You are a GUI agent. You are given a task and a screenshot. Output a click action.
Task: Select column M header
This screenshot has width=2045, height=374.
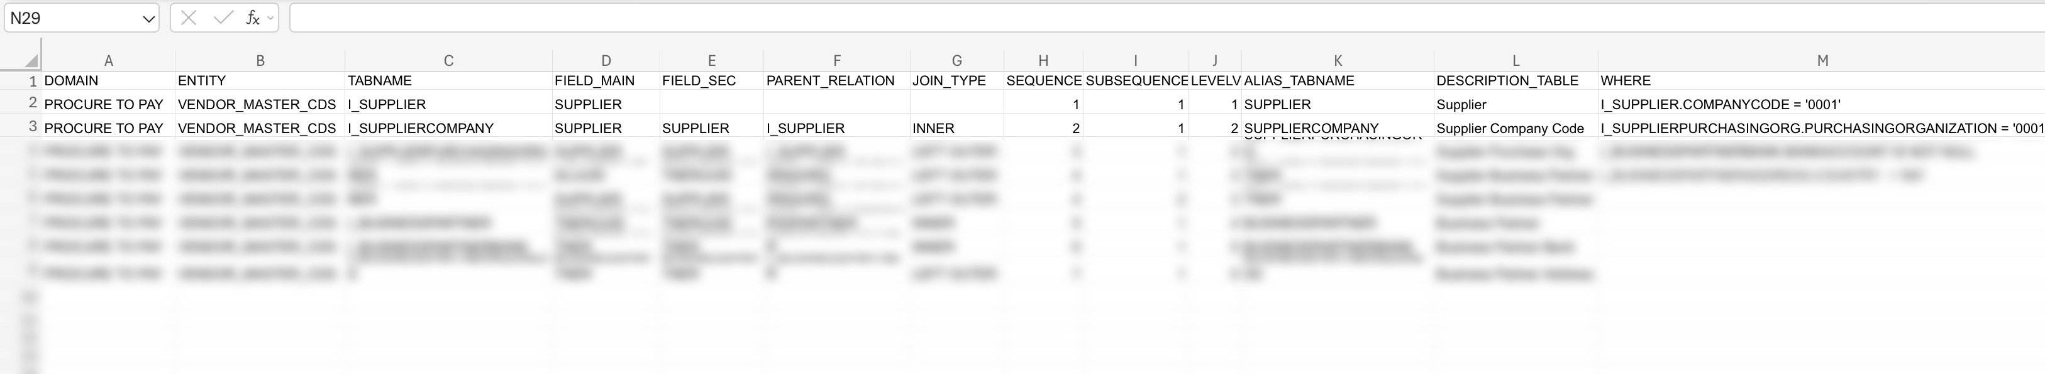1822,61
